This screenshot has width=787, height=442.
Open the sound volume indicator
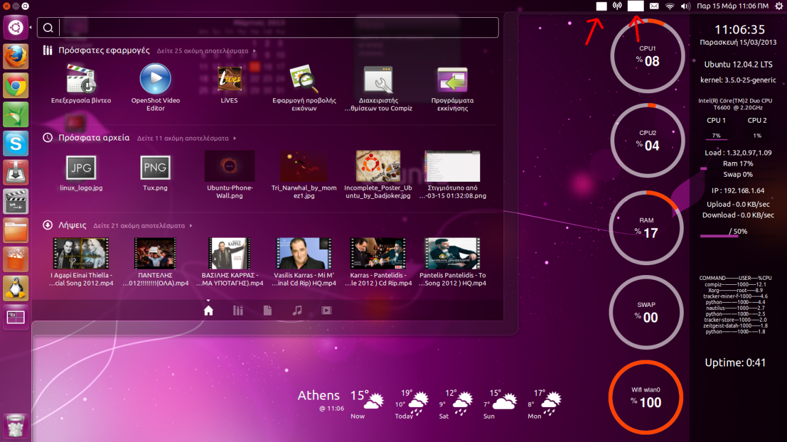pyautogui.click(x=686, y=6)
